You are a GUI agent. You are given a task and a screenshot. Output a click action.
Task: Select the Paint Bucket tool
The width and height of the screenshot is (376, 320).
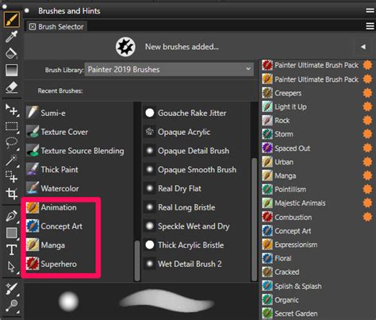11,53
